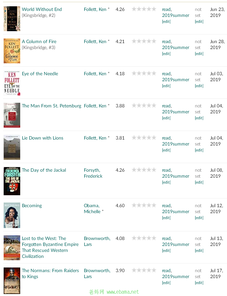Open the read shelf link for Lost to the West
The image size is (227, 296).
coord(167,238)
